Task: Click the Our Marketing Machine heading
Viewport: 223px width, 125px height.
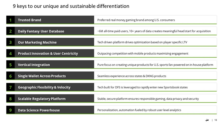Action: [x=37, y=43]
